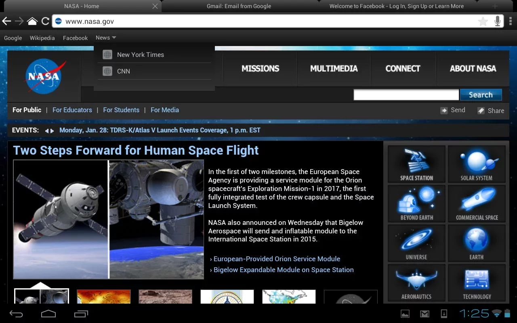Screen dimensions: 517x323
Task: Open the Universe topic icon
Action: pyautogui.click(x=416, y=243)
